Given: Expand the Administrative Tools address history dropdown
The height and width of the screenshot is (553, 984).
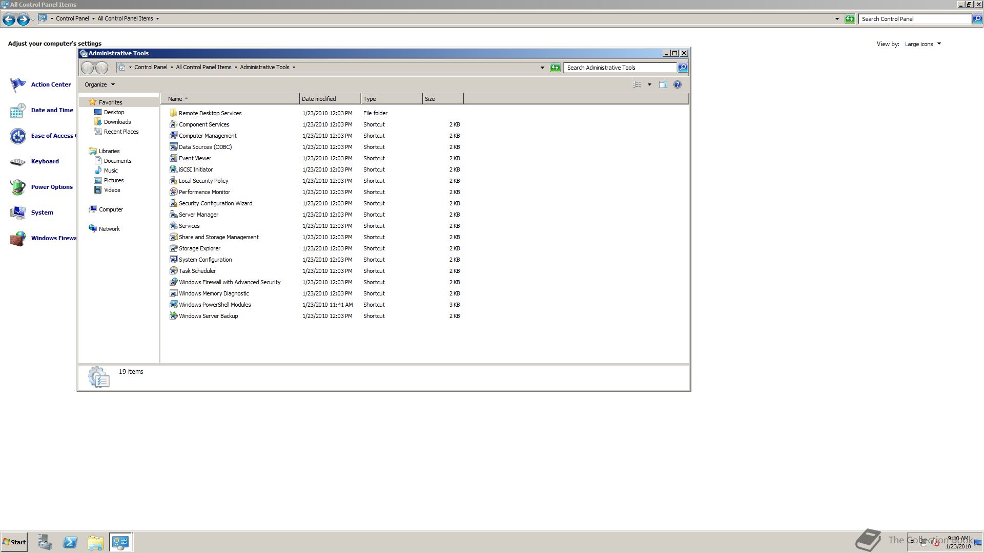Looking at the screenshot, I should (542, 67).
